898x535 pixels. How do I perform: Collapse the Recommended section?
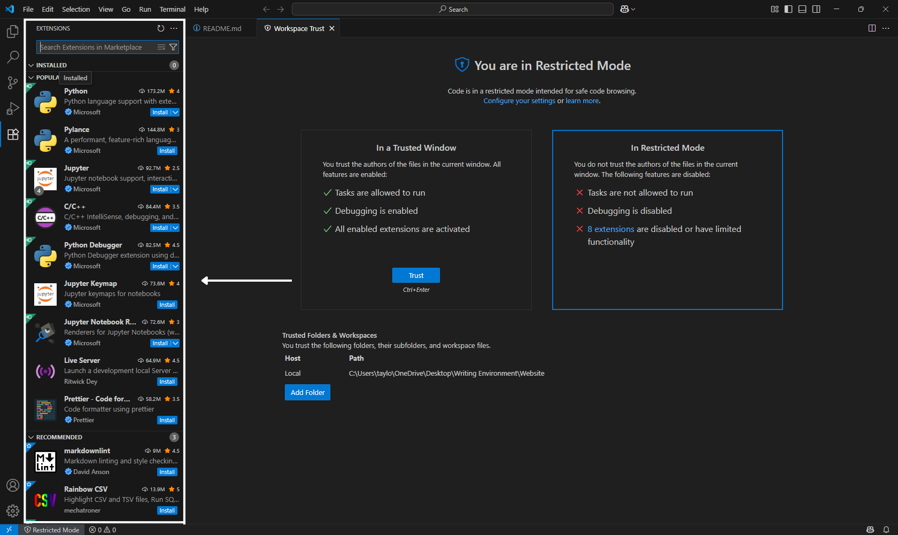[x=31, y=437]
